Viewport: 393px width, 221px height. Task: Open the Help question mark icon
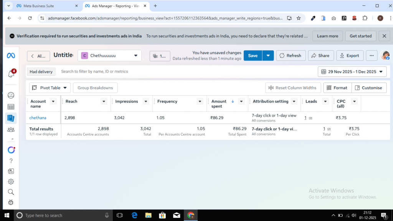point(11,161)
